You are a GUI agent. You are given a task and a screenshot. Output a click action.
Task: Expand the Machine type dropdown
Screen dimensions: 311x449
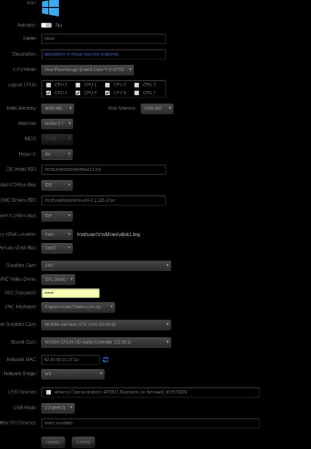pyautogui.click(x=57, y=124)
